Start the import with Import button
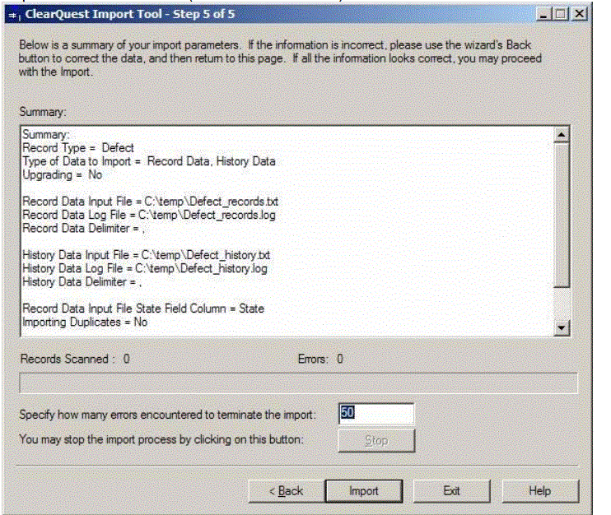 363,491
